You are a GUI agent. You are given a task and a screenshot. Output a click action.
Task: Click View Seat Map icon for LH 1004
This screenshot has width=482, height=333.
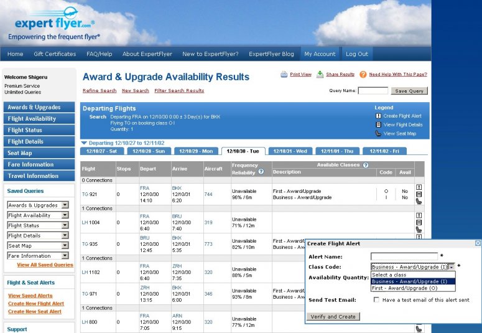point(419,230)
